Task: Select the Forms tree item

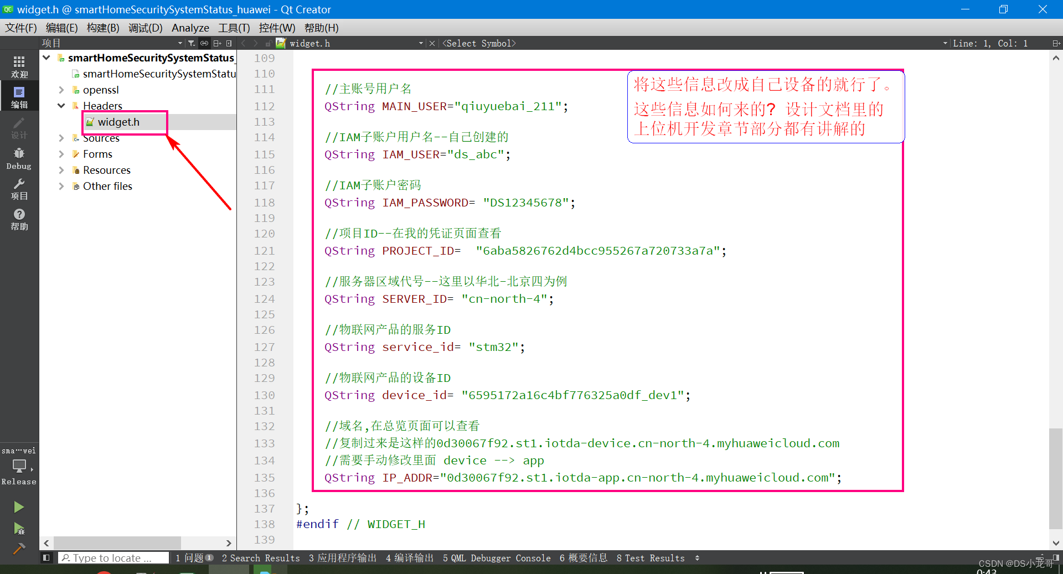Action: pyautogui.click(x=97, y=154)
